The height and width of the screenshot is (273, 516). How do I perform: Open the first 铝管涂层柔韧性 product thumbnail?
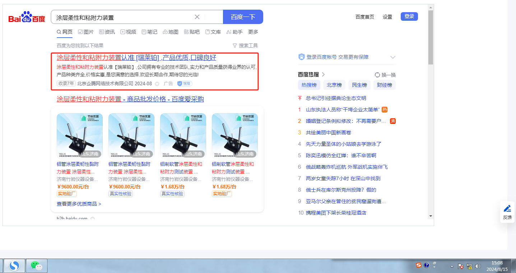80,136
